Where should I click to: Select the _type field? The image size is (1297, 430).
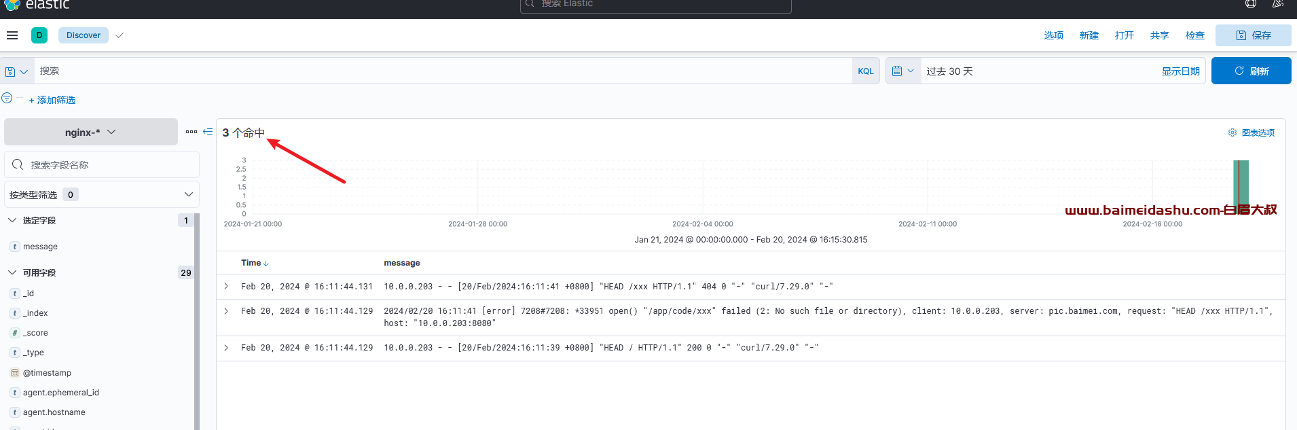(x=33, y=353)
